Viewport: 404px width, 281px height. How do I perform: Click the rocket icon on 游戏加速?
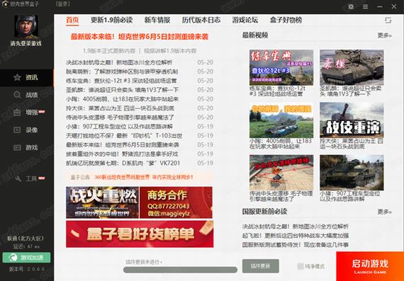pyautogui.click(x=13, y=258)
